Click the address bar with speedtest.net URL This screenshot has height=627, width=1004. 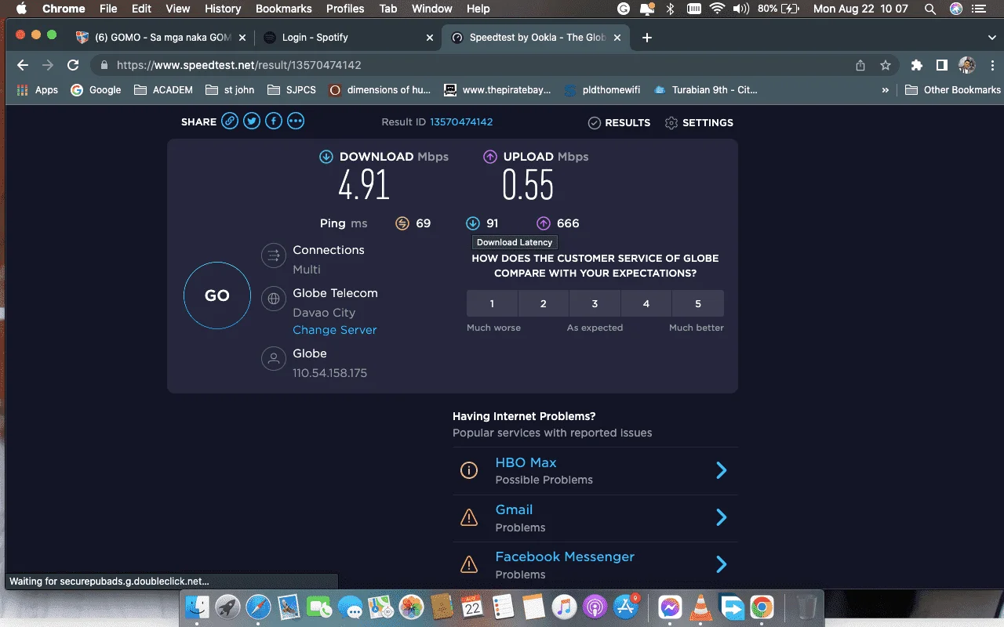pos(471,66)
